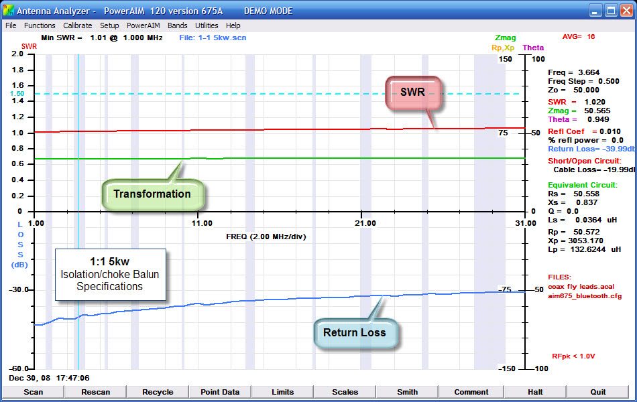Click the Limits button
Image resolution: width=637 pixels, height=402 pixels.
point(282,392)
